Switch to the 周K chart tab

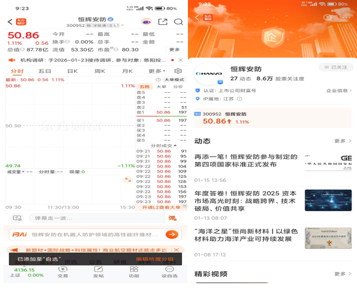tap(100, 71)
